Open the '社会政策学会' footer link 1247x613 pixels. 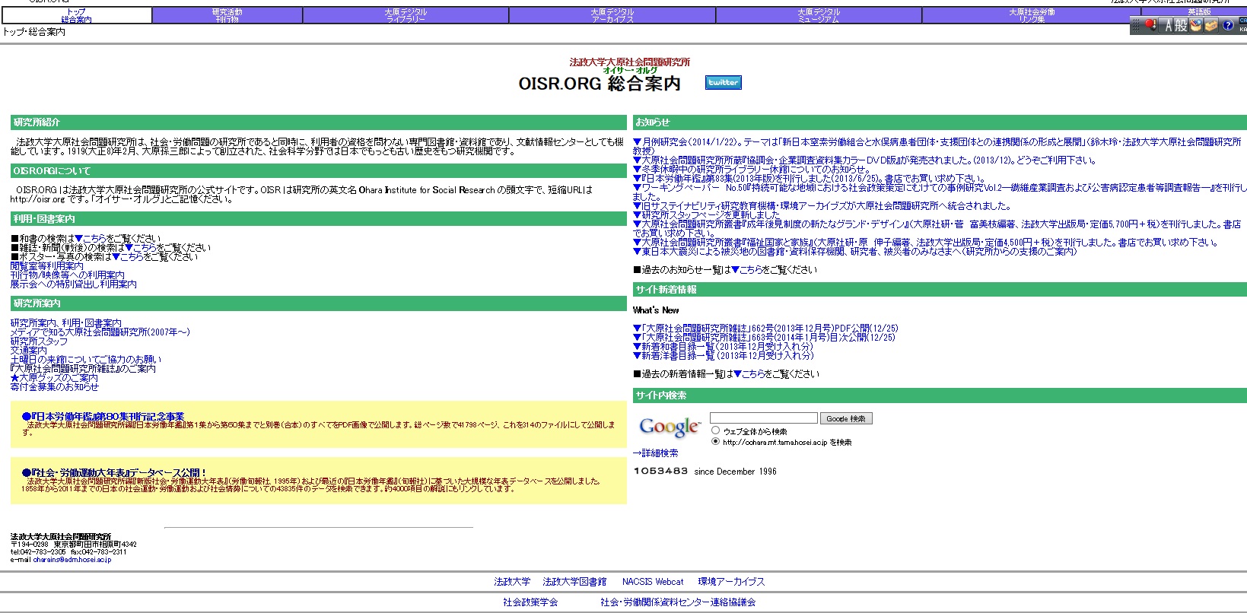(x=530, y=602)
